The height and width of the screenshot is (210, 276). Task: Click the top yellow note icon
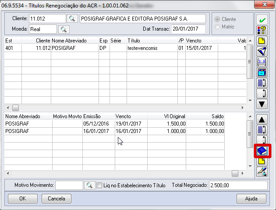click(262, 41)
